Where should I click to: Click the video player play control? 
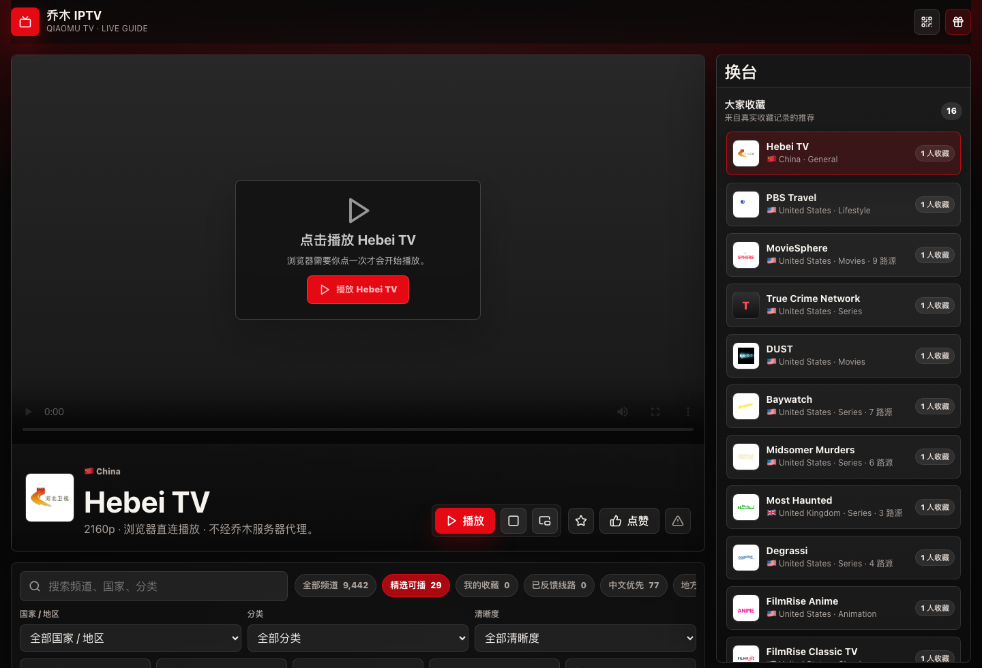(x=29, y=412)
